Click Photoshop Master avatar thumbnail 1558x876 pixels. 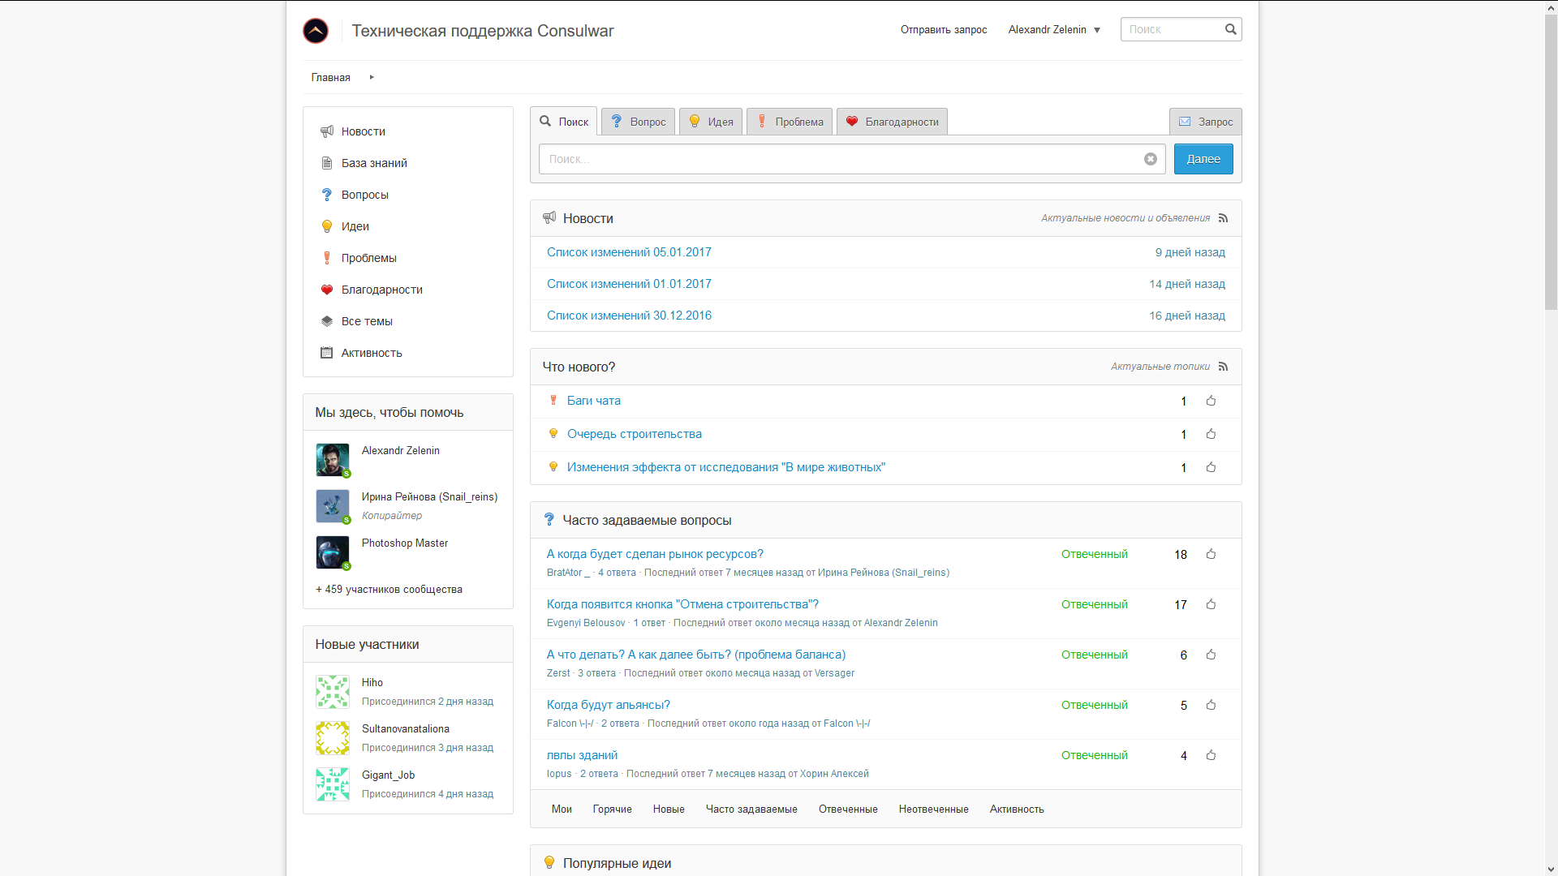coord(333,552)
